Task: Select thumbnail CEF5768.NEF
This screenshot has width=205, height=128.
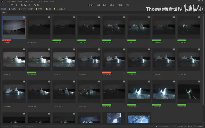Action: (189, 92)
